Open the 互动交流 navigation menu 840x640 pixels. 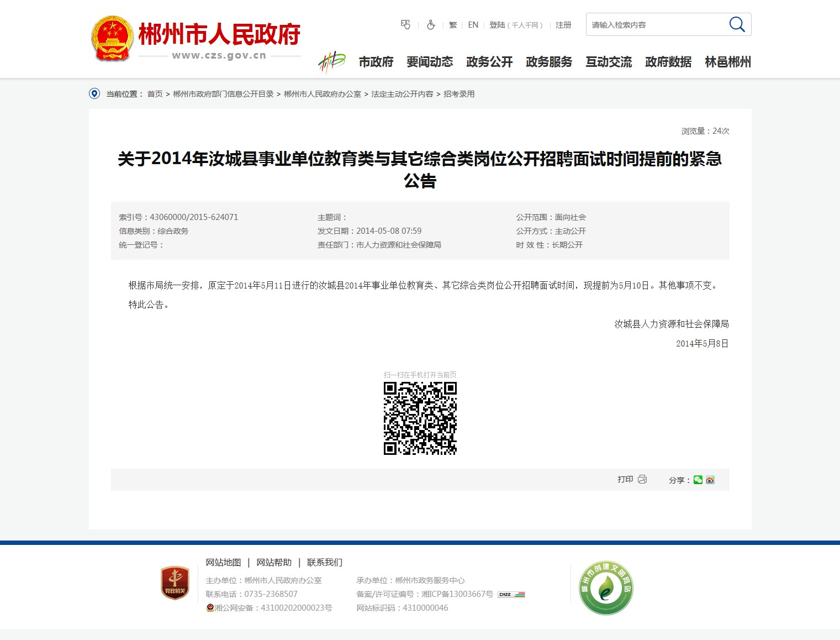click(x=609, y=62)
